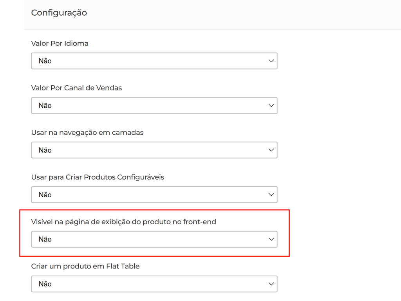Open the Valor Por Canal de Vendas dropdown
Screen dimensions: 401x301
point(154,106)
